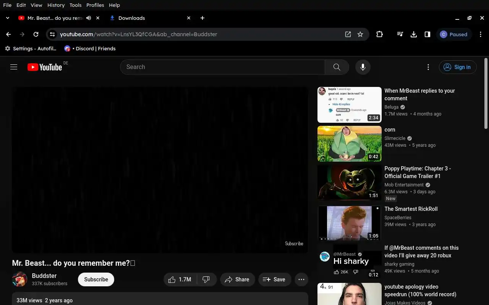Image resolution: width=489 pixels, height=305 pixels.
Task: View site information icon in address bar
Action: click(53, 34)
